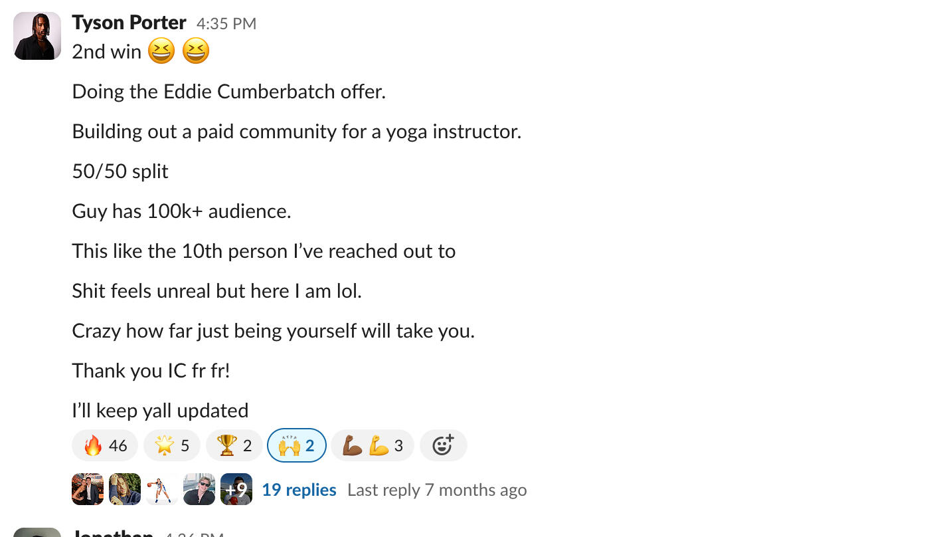
Task: Click the first laughing emoji after 2nd win
Action: [x=161, y=51]
